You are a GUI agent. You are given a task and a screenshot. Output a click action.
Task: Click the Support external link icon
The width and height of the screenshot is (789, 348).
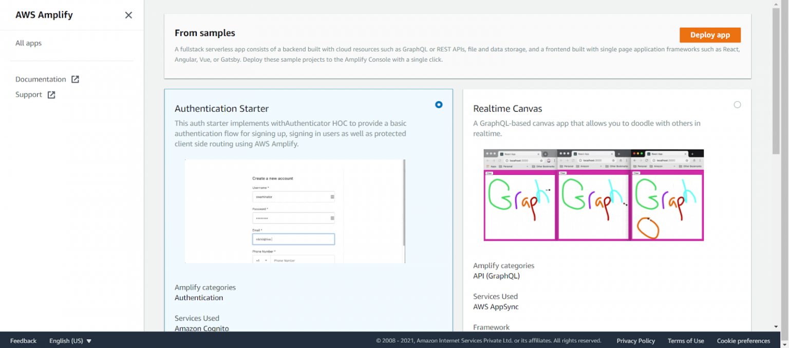pos(51,95)
